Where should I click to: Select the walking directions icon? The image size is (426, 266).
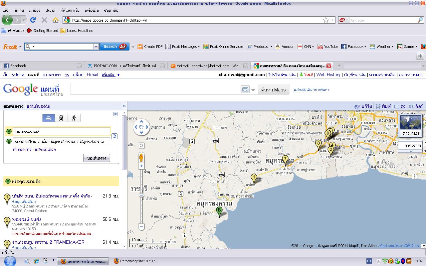point(74,118)
